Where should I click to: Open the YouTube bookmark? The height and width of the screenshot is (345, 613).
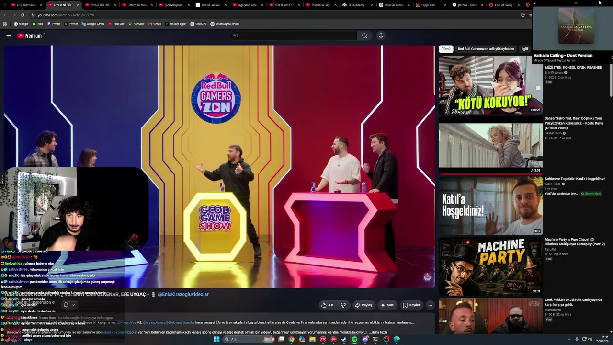click(116, 24)
